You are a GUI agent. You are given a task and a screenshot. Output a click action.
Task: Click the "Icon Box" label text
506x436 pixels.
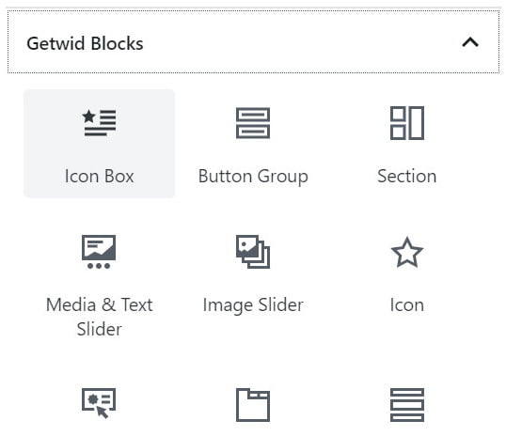click(x=99, y=177)
